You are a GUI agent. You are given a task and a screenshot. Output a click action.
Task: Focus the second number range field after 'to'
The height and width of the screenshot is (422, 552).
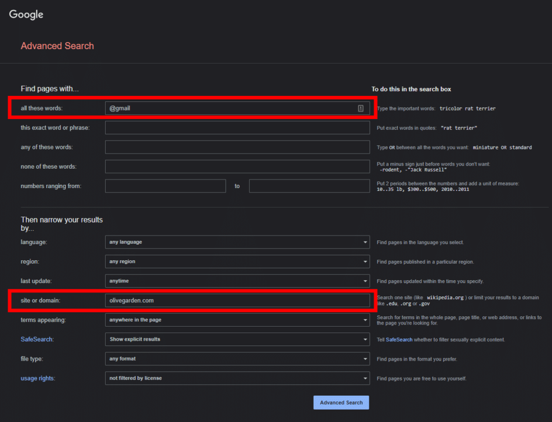pos(309,186)
